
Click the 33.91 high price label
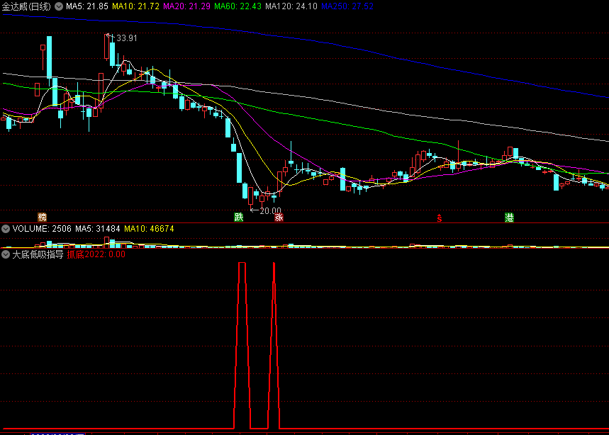click(x=127, y=38)
